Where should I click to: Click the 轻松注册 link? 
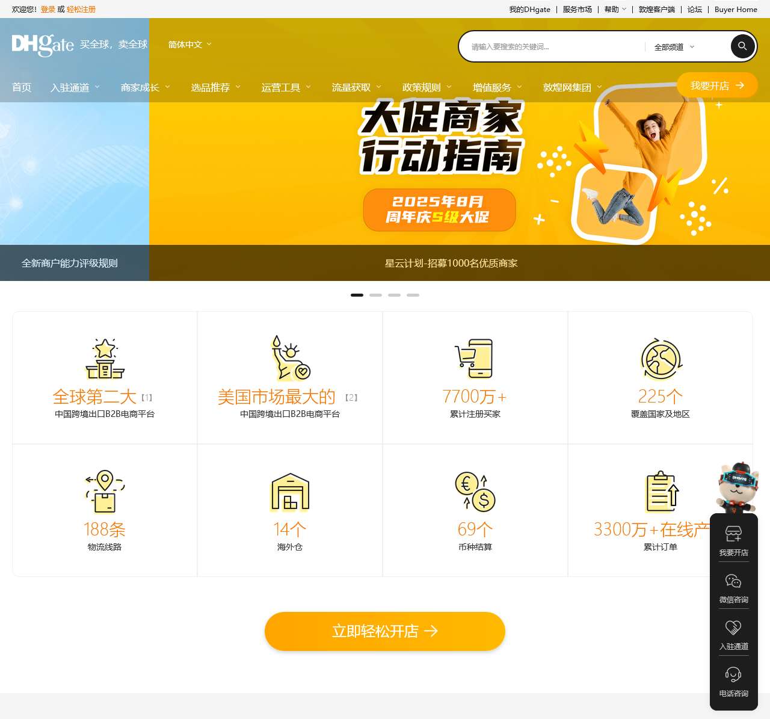pyautogui.click(x=81, y=10)
